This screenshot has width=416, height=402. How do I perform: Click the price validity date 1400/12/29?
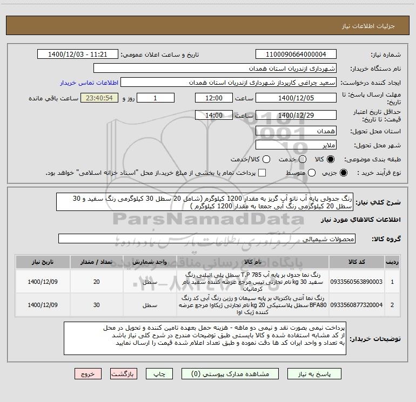click(x=296, y=115)
